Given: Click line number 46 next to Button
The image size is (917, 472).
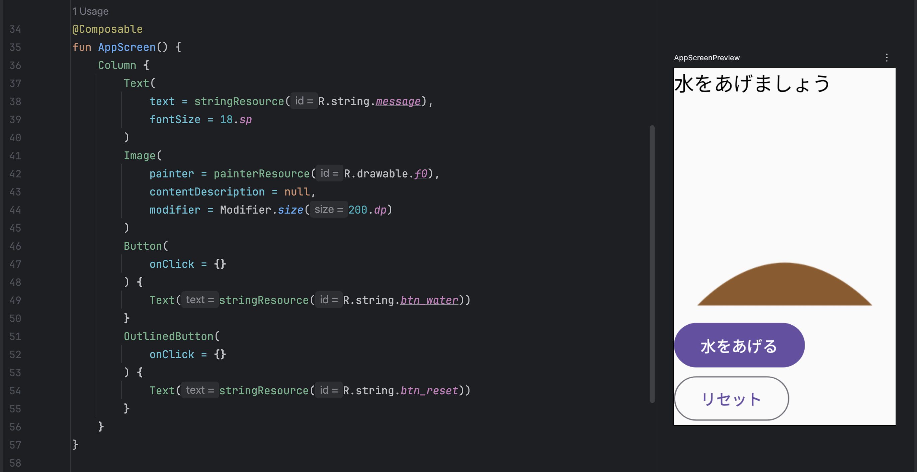Looking at the screenshot, I should 15,246.
